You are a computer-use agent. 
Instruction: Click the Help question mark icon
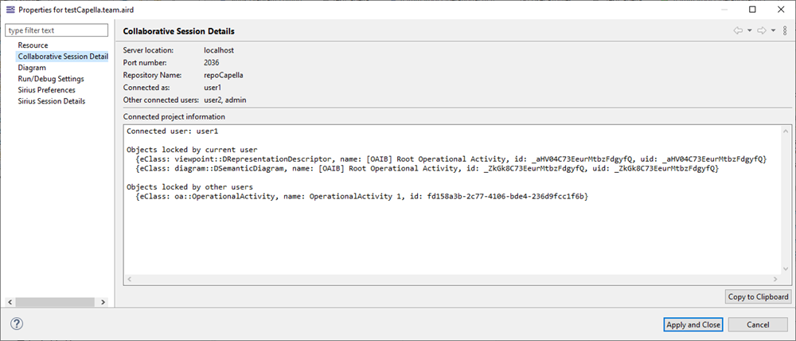[x=17, y=324]
